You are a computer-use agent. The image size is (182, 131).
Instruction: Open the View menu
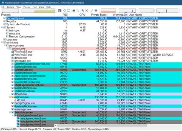click(x=18, y=7)
